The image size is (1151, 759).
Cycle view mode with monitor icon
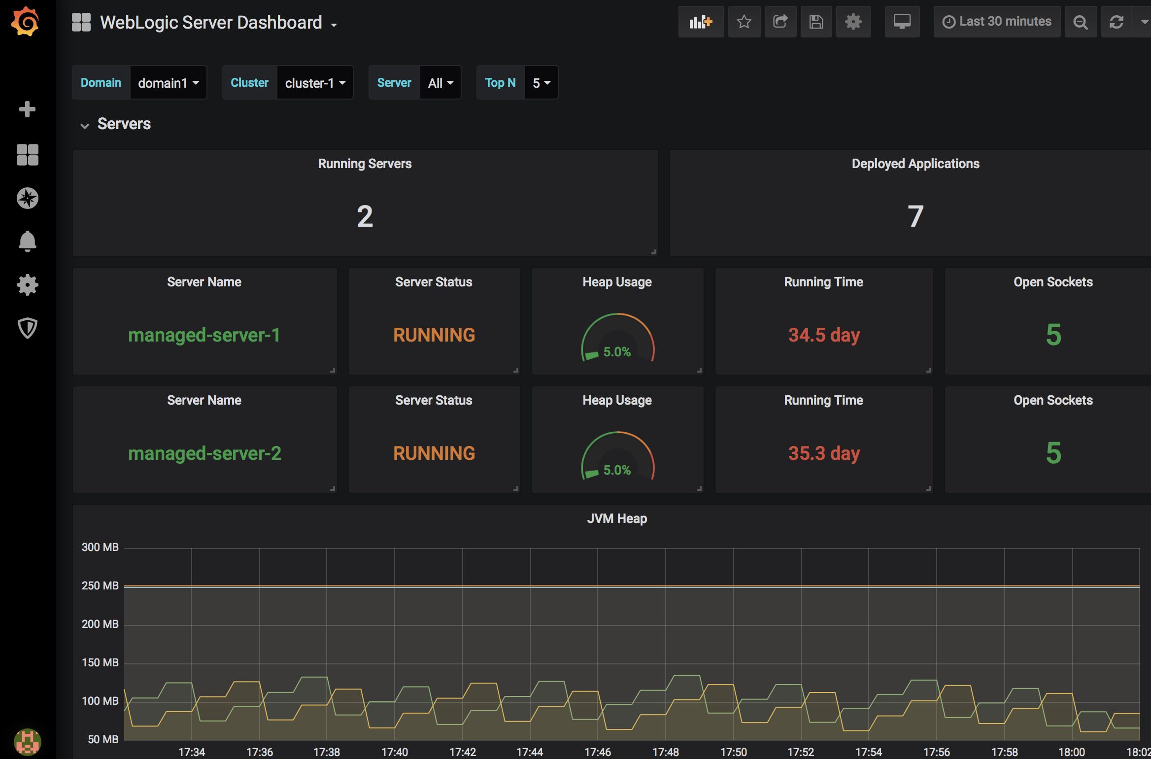902,22
